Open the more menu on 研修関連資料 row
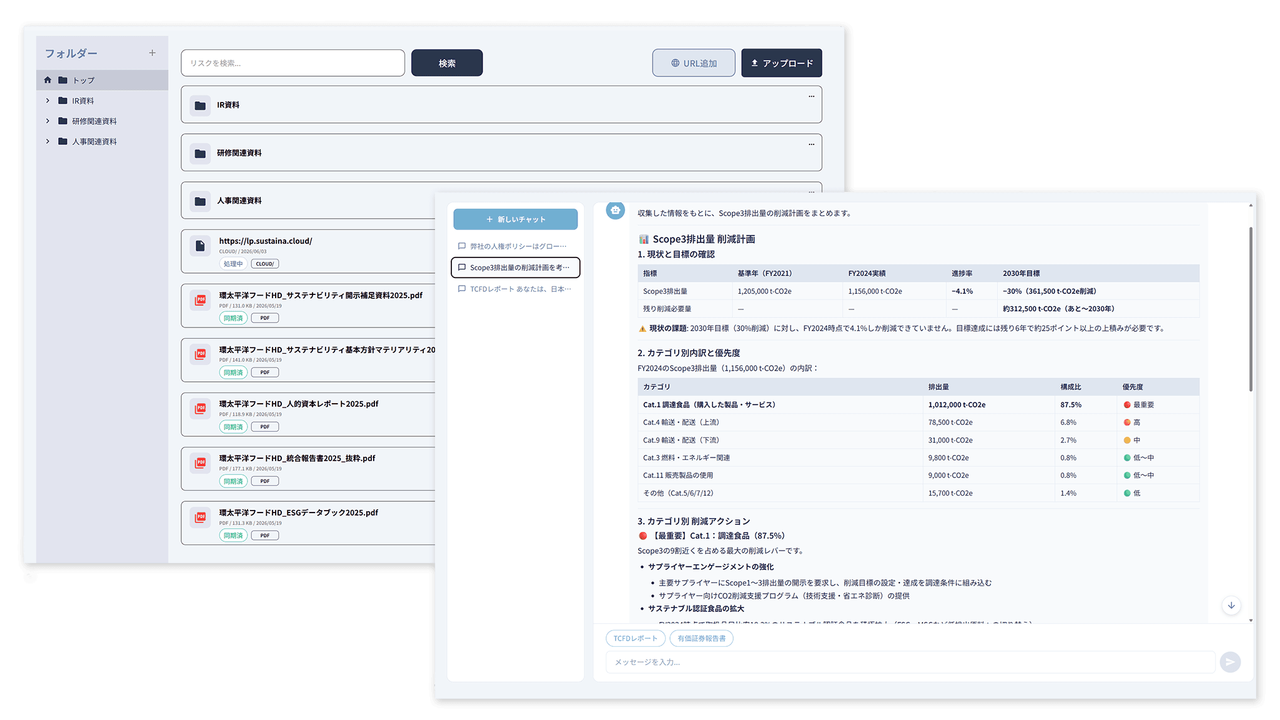 pyautogui.click(x=811, y=144)
